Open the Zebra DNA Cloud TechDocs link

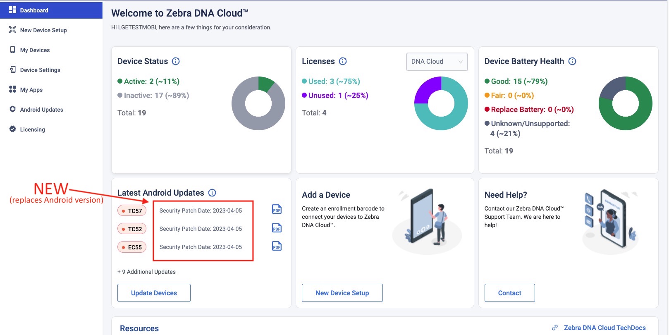click(604, 328)
